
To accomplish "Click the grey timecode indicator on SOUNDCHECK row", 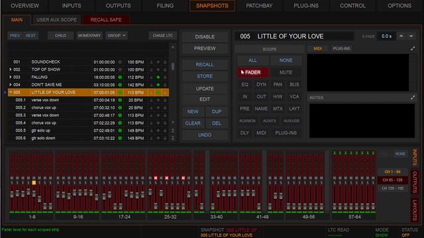I will [120, 62].
